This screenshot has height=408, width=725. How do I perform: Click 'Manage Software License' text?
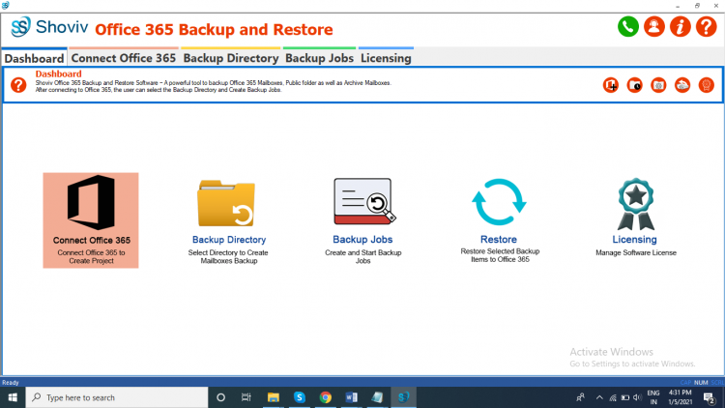636,252
